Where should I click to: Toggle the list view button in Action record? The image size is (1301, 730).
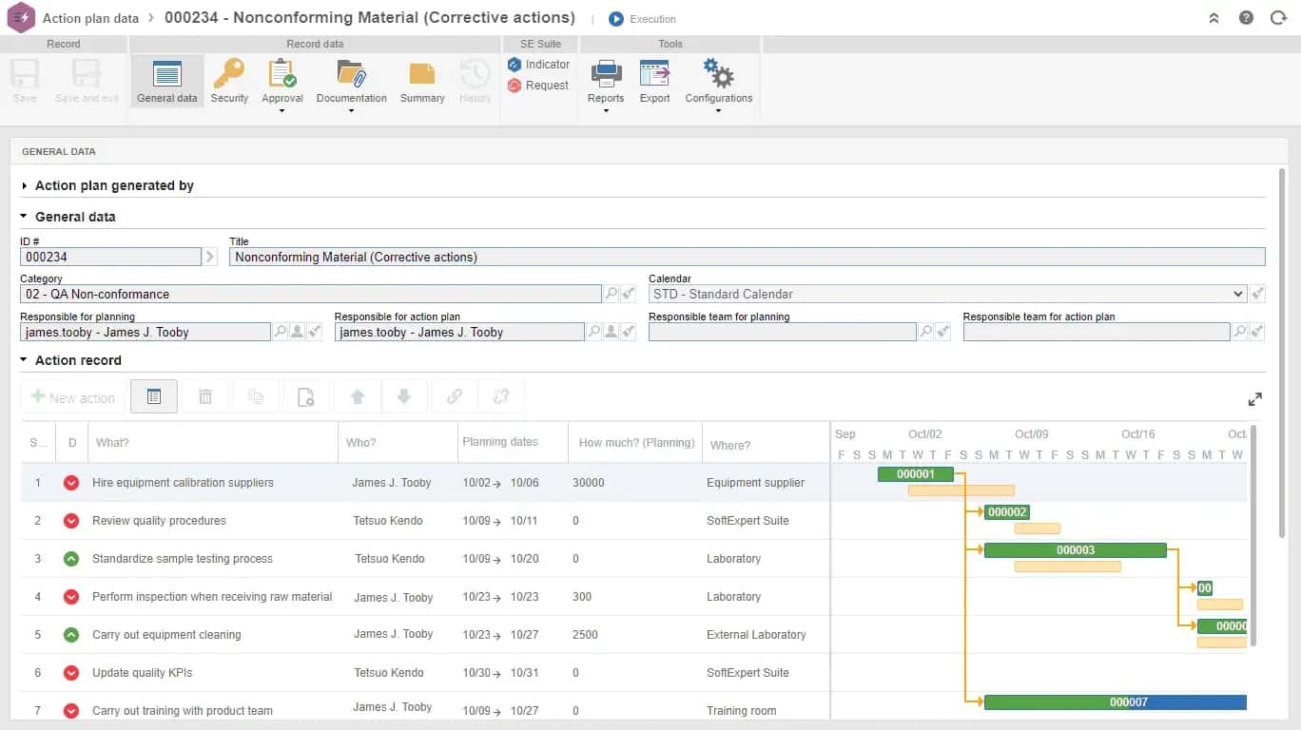click(x=154, y=397)
